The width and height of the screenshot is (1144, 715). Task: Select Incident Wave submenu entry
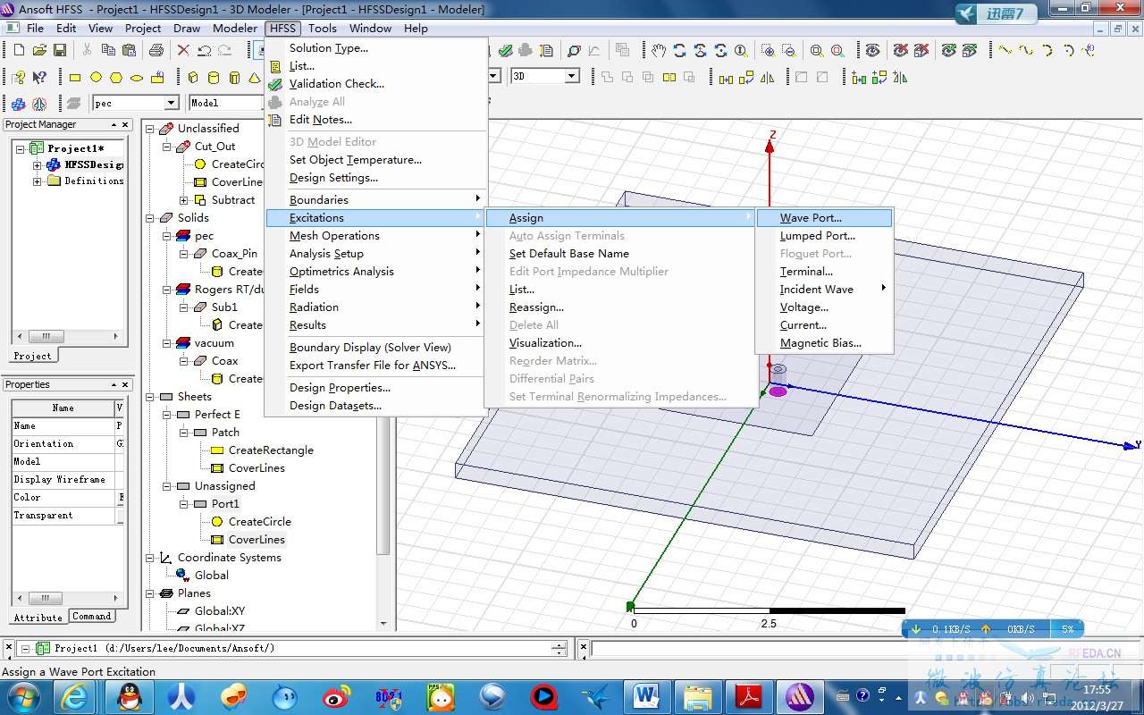click(x=824, y=290)
